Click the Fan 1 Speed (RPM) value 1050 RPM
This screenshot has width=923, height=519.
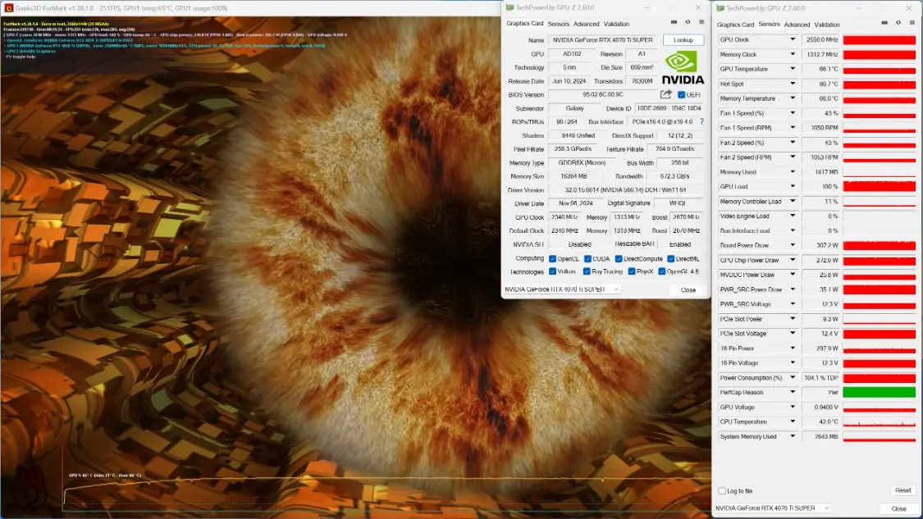pyautogui.click(x=820, y=128)
